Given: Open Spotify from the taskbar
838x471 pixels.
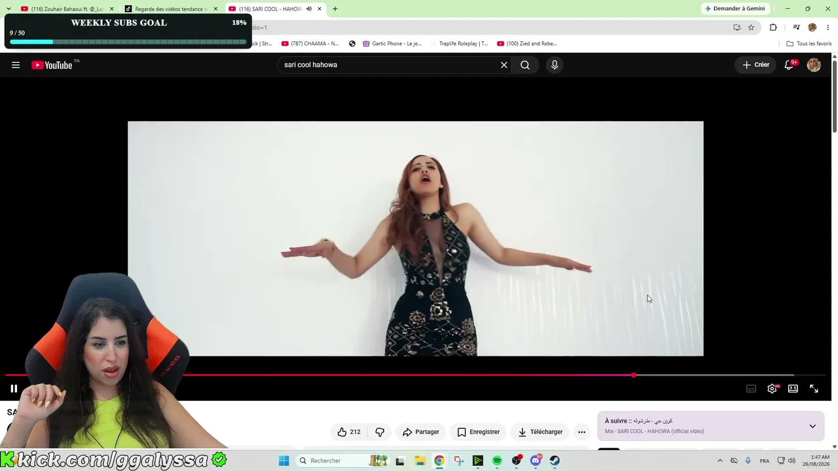Looking at the screenshot, I should pos(497,461).
